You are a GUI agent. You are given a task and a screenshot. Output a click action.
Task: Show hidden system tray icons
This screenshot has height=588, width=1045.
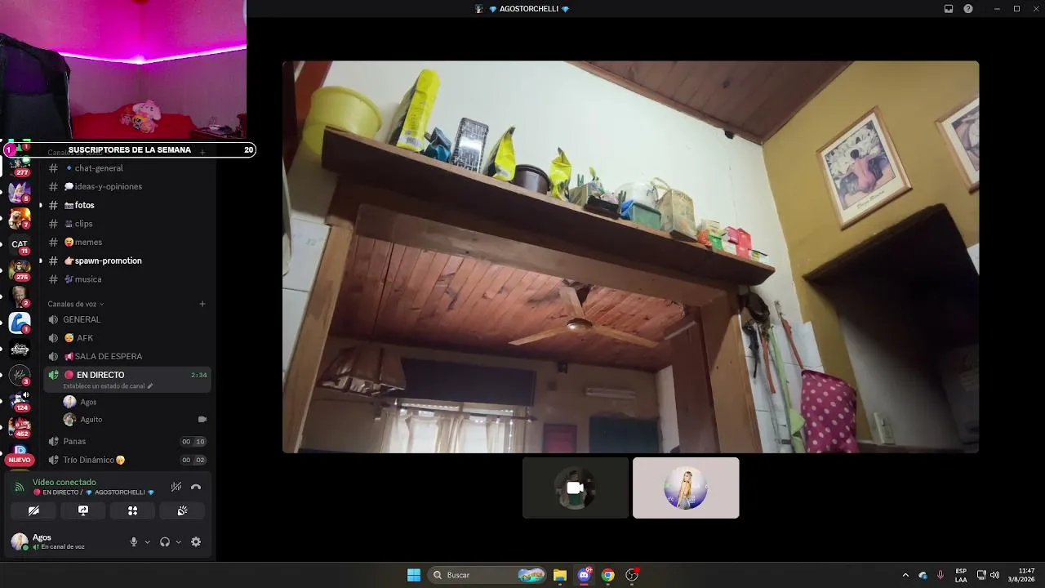click(x=905, y=575)
